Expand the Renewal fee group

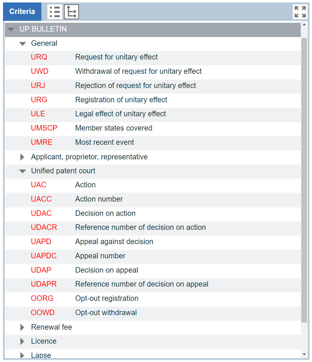click(22, 327)
